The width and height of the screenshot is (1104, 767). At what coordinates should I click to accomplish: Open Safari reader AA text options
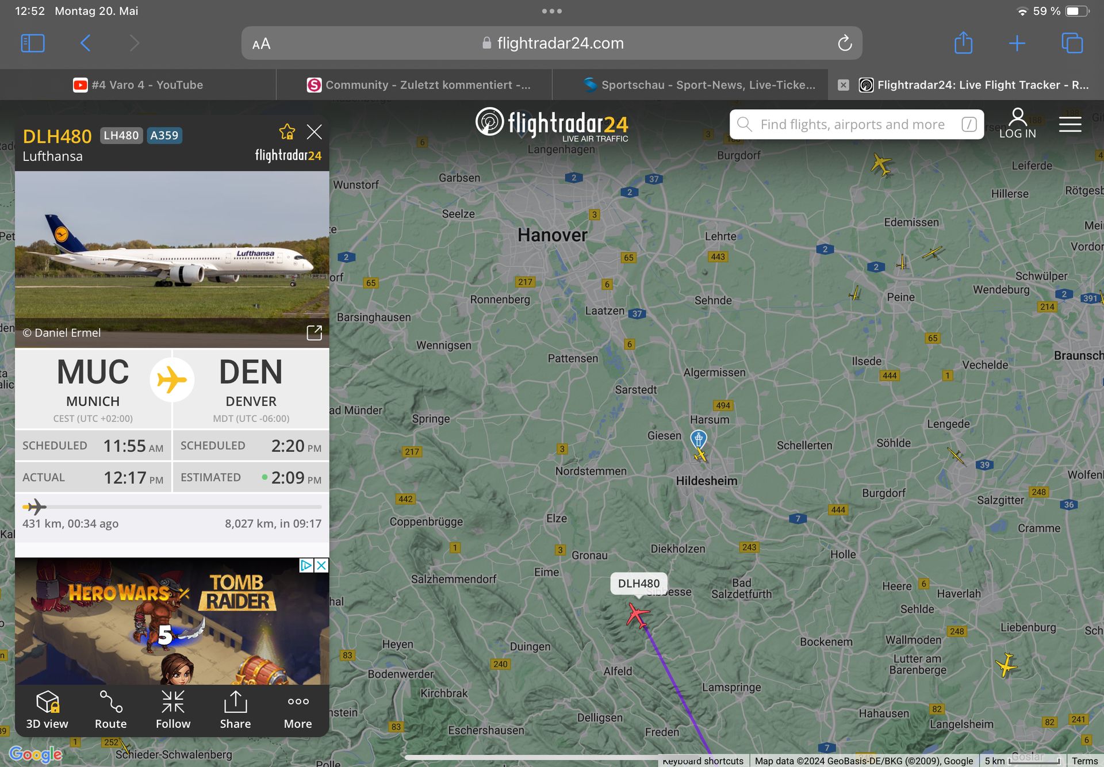pyautogui.click(x=261, y=44)
